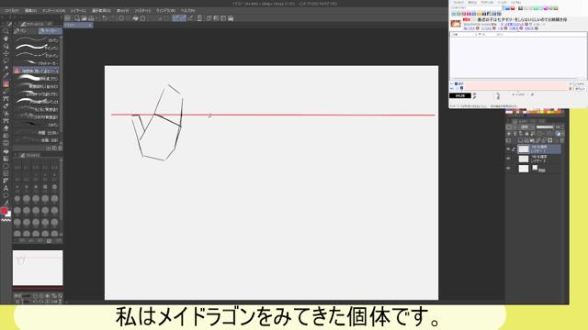Viewport: 588px width, 330px height.
Task: Adjust the layer opacity stepper arrows
Action: [x=562, y=127]
